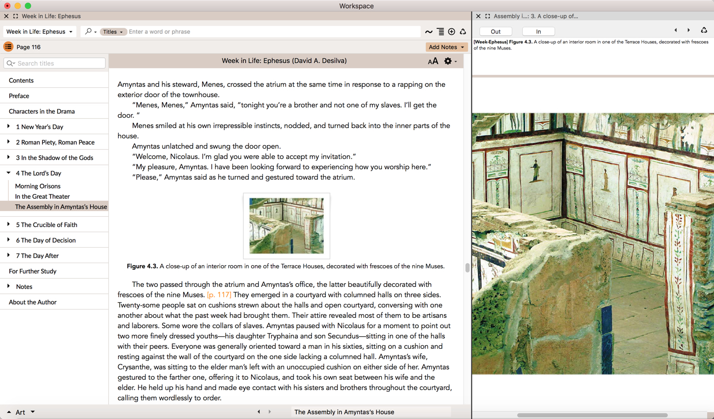Open the Week in Life: Ephesus module dropdown
This screenshot has width=714, height=419.
(x=40, y=31)
